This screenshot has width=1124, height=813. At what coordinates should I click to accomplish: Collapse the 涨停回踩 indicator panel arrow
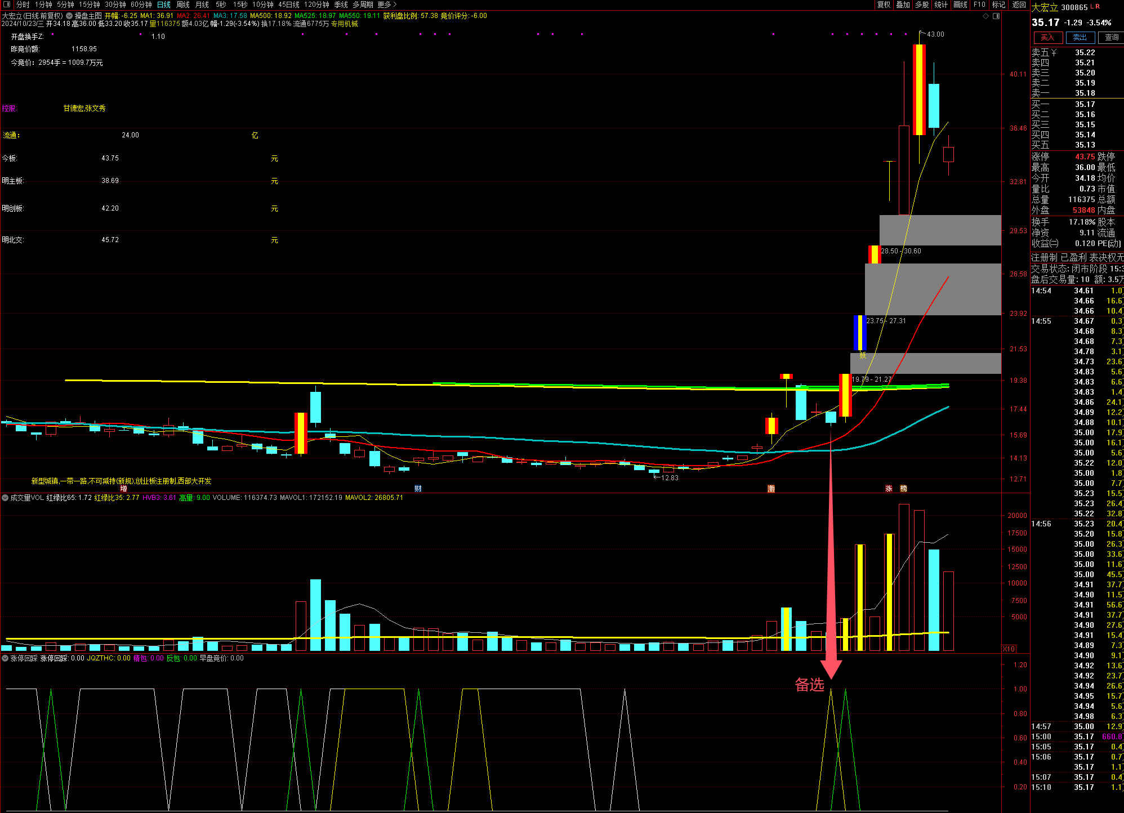point(5,658)
